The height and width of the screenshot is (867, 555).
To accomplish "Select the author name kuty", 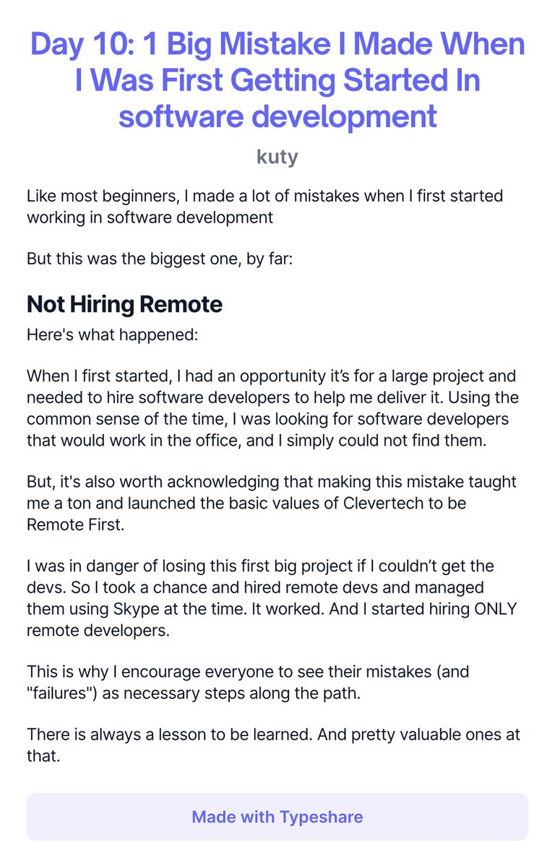I will tap(277, 157).
